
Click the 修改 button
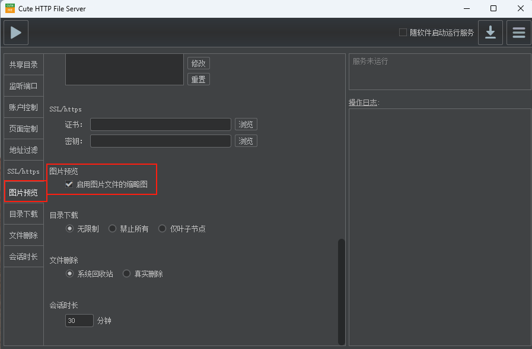coord(198,63)
